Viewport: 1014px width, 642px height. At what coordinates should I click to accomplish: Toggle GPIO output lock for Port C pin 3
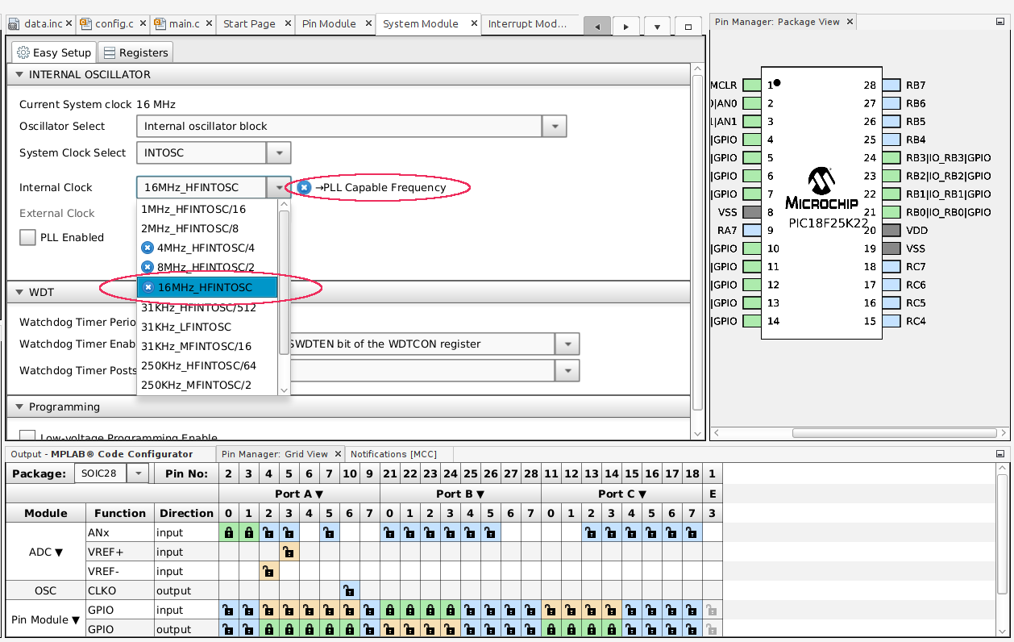point(612,629)
